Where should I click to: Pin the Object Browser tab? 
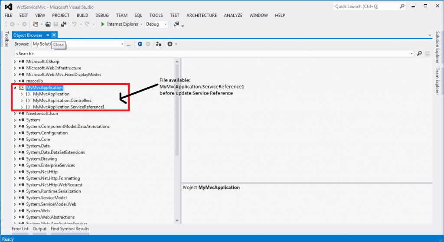[x=47, y=35]
